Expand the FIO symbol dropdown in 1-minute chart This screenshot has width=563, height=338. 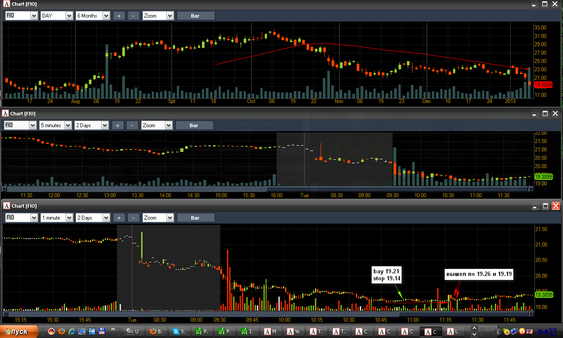[21, 218]
